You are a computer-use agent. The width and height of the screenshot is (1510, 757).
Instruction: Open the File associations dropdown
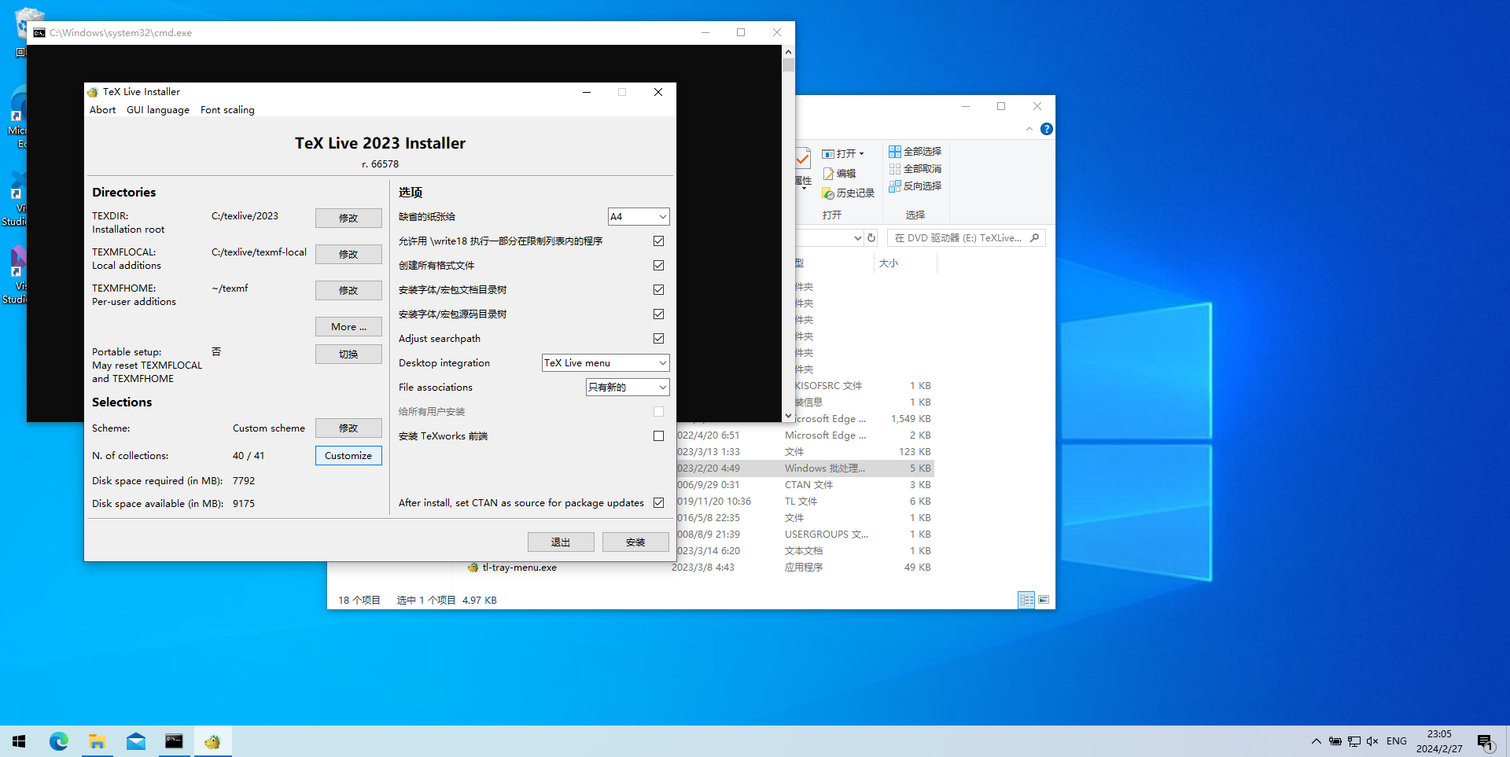pyautogui.click(x=628, y=388)
